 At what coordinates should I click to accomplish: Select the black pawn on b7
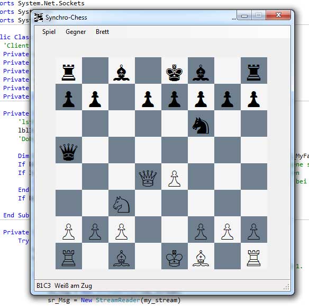[x=95, y=99]
